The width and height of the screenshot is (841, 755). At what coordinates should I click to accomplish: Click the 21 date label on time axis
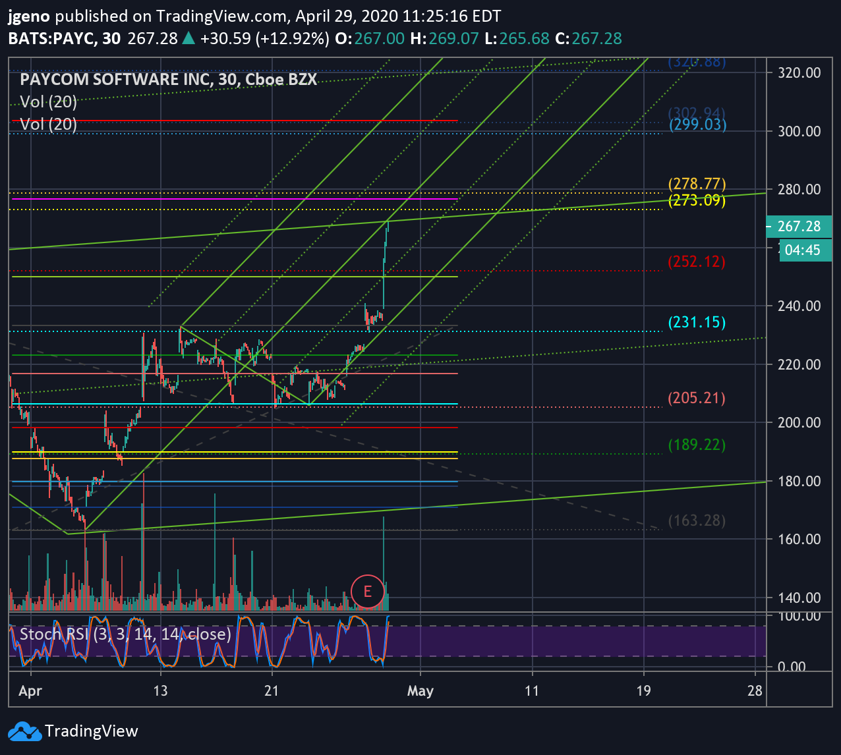click(272, 690)
